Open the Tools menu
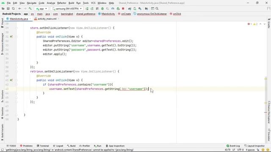 (x=86, y=3)
